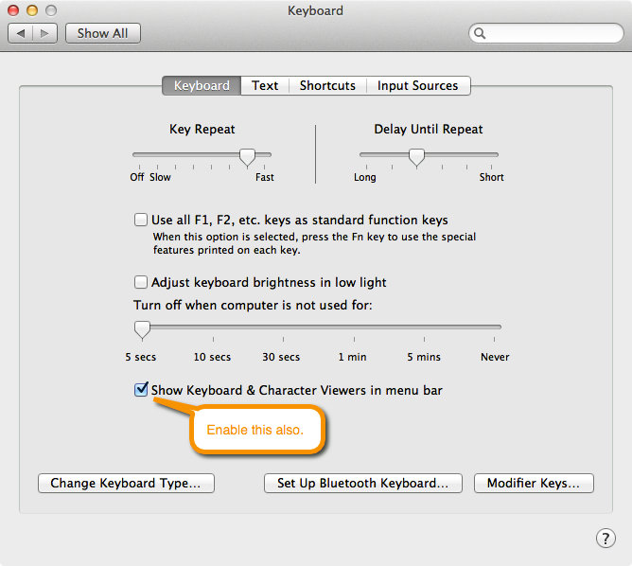Close the Keyboard preferences window
The height and width of the screenshot is (566, 632).
pyautogui.click(x=13, y=10)
